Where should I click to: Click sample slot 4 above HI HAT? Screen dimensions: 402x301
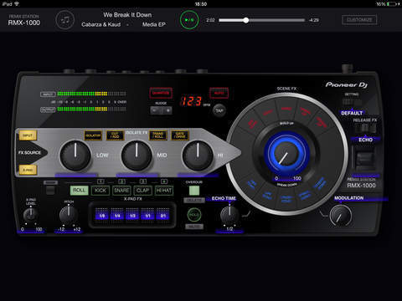pos(164,181)
